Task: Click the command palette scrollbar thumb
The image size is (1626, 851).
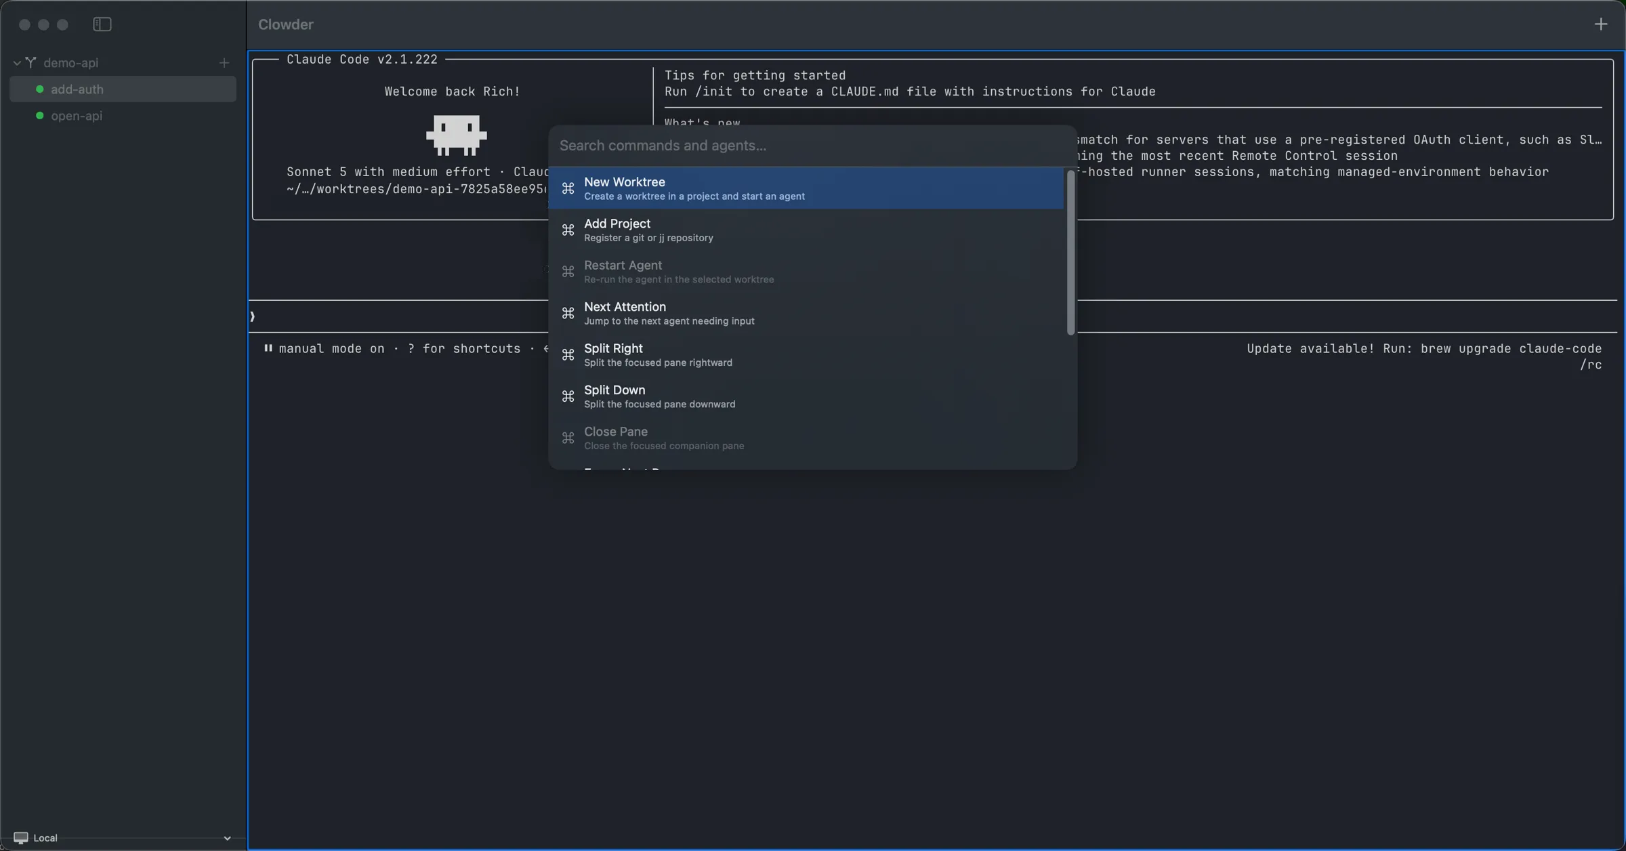Action: click(x=1070, y=252)
